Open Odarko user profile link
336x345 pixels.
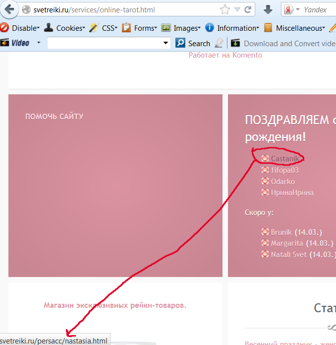283,182
